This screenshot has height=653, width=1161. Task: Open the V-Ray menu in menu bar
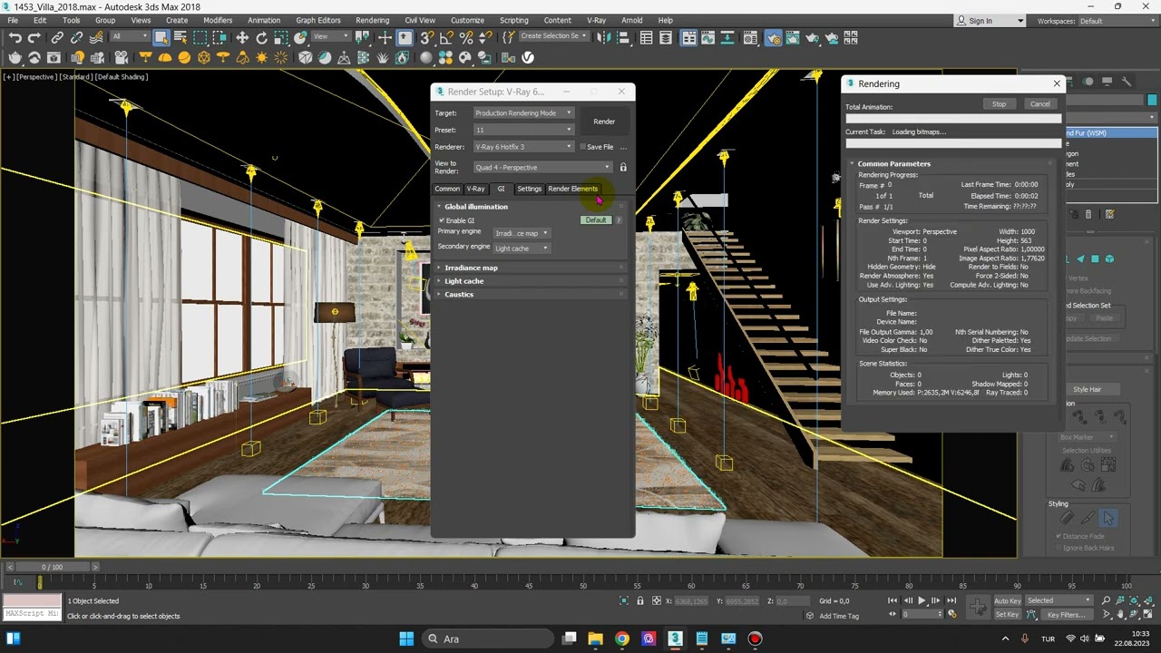(596, 20)
